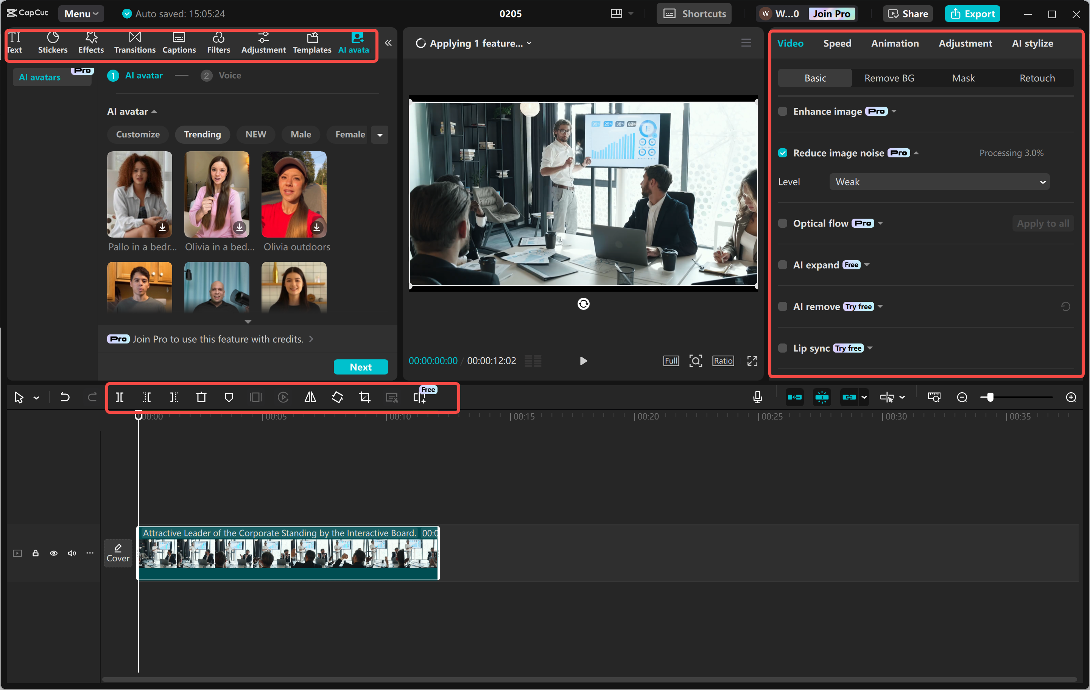Open the Level dropdown set to Weak
The image size is (1090, 690).
[x=939, y=182]
